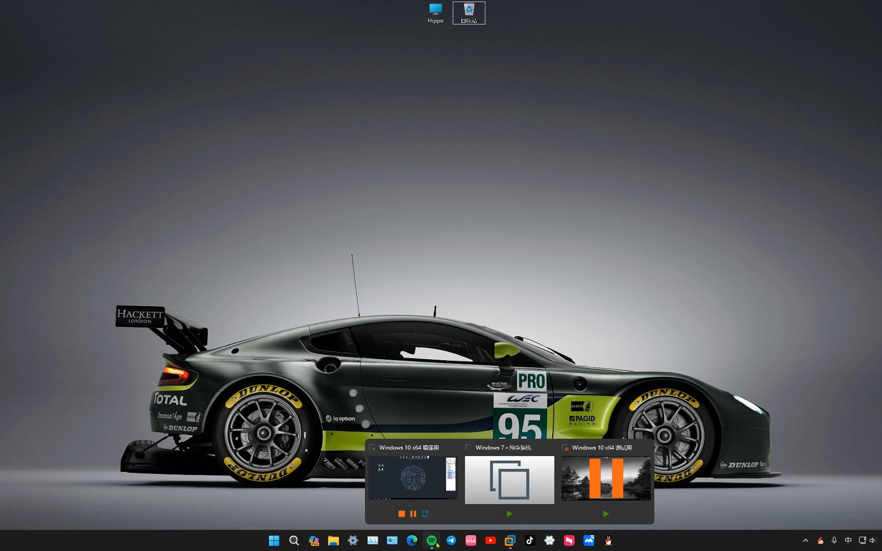The width and height of the screenshot is (882, 551).
Task: Launch Microsoft Edge browser
Action: tap(412, 540)
